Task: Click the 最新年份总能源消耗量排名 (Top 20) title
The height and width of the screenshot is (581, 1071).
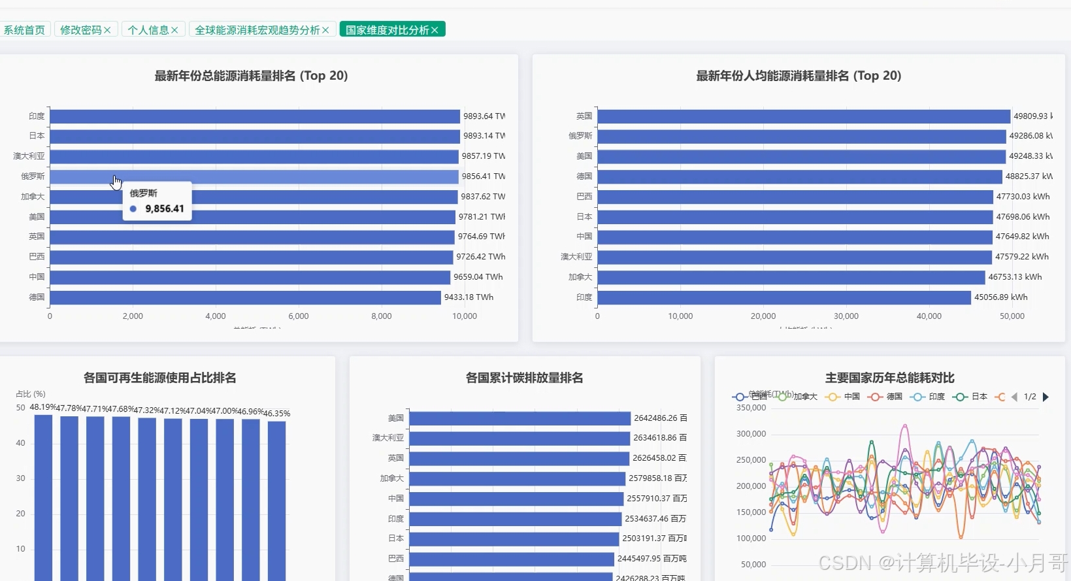Action: tap(251, 76)
